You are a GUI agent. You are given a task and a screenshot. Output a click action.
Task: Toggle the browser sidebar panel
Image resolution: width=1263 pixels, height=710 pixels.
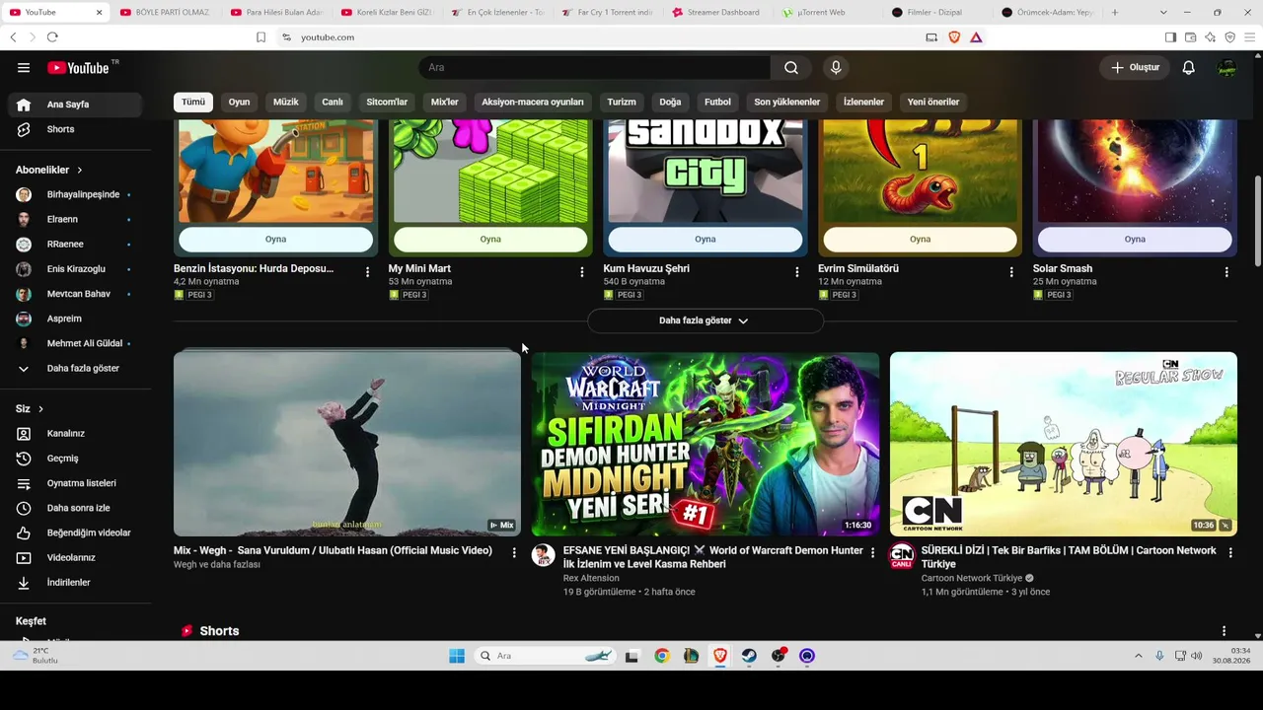[1170, 37]
